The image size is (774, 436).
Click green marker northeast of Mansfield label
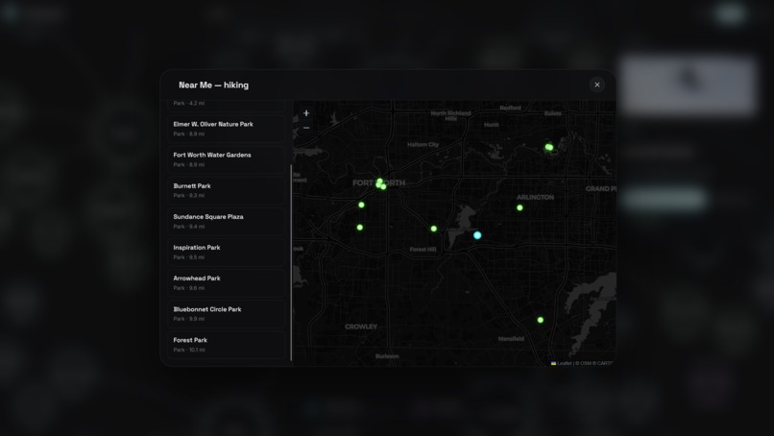[541, 320]
